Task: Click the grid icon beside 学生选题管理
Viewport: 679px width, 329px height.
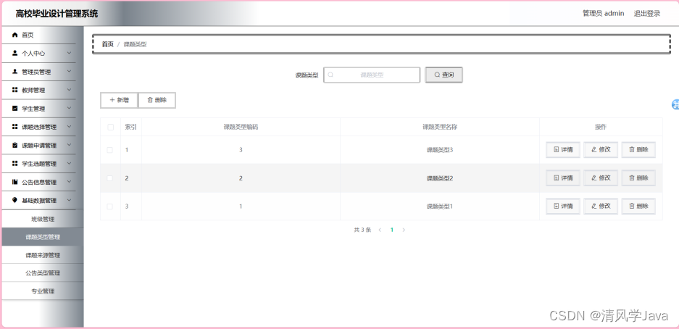Action: click(x=15, y=164)
